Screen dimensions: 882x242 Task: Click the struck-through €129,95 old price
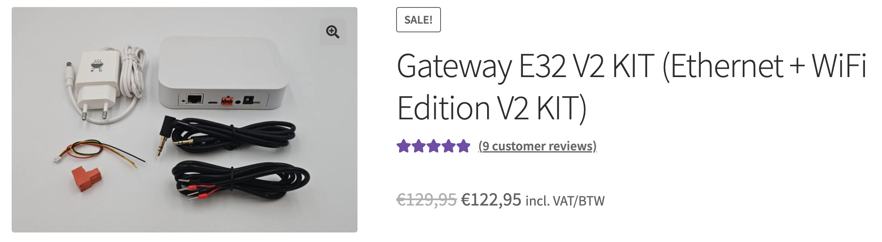(x=427, y=200)
